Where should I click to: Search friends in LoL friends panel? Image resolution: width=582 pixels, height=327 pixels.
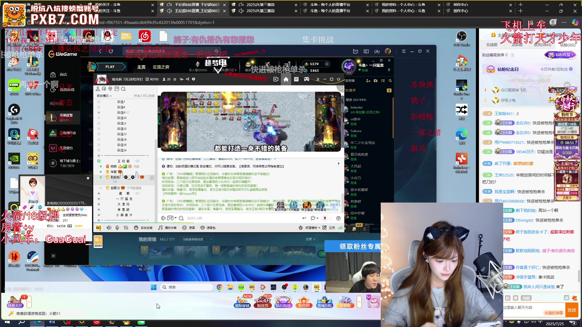click(x=390, y=81)
